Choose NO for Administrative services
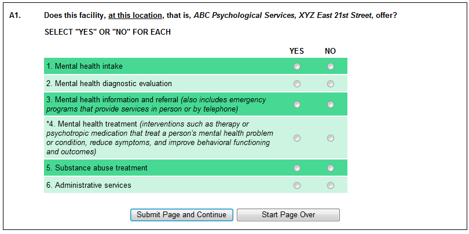469x234 pixels. [x=331, y=185]
